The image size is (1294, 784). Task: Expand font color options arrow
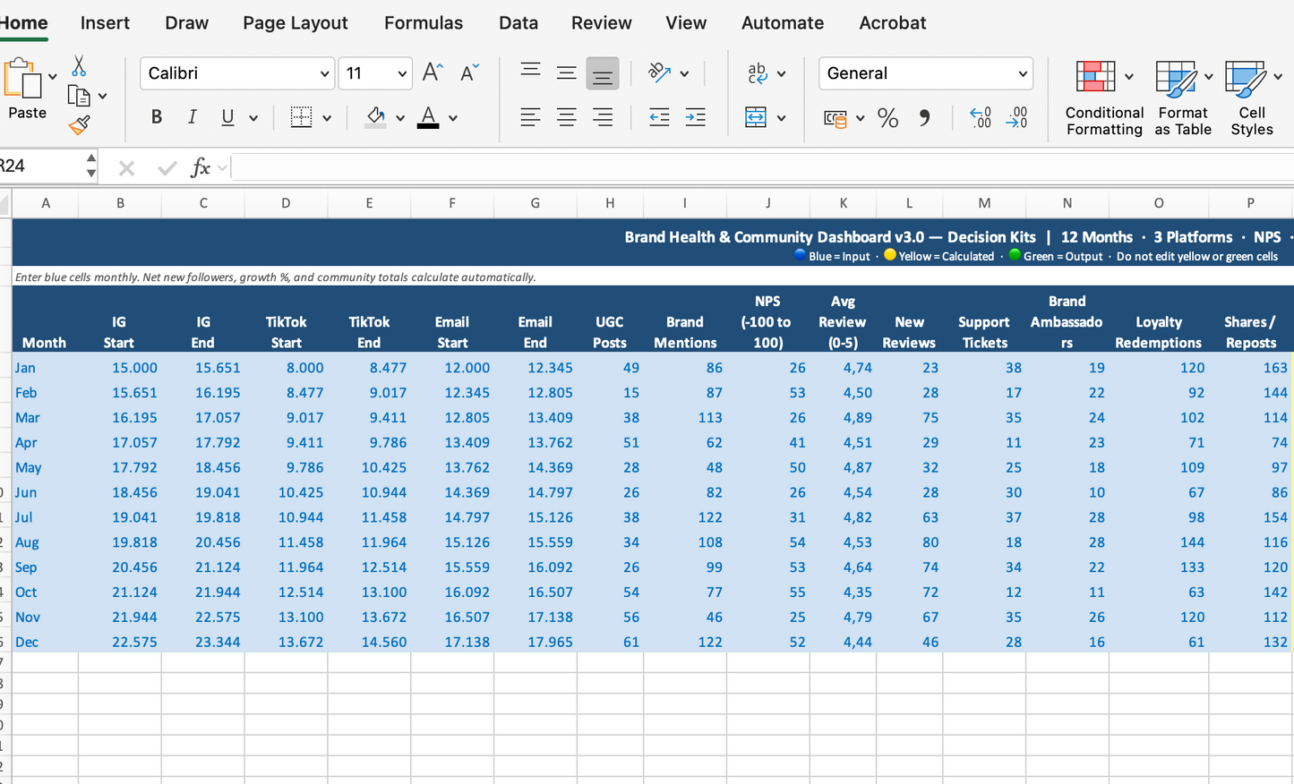coord(453,118)
